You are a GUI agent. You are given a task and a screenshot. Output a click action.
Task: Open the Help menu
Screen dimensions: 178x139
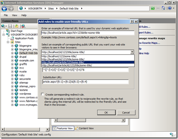coord(24,15)
